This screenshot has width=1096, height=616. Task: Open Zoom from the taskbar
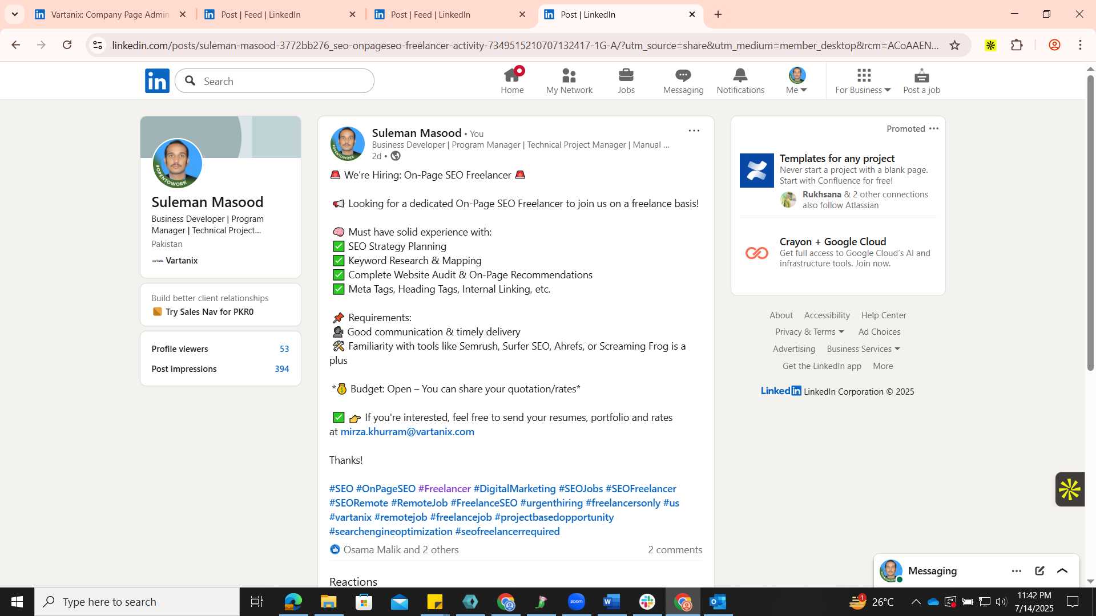pyautogui.click(x=576, y=602)
